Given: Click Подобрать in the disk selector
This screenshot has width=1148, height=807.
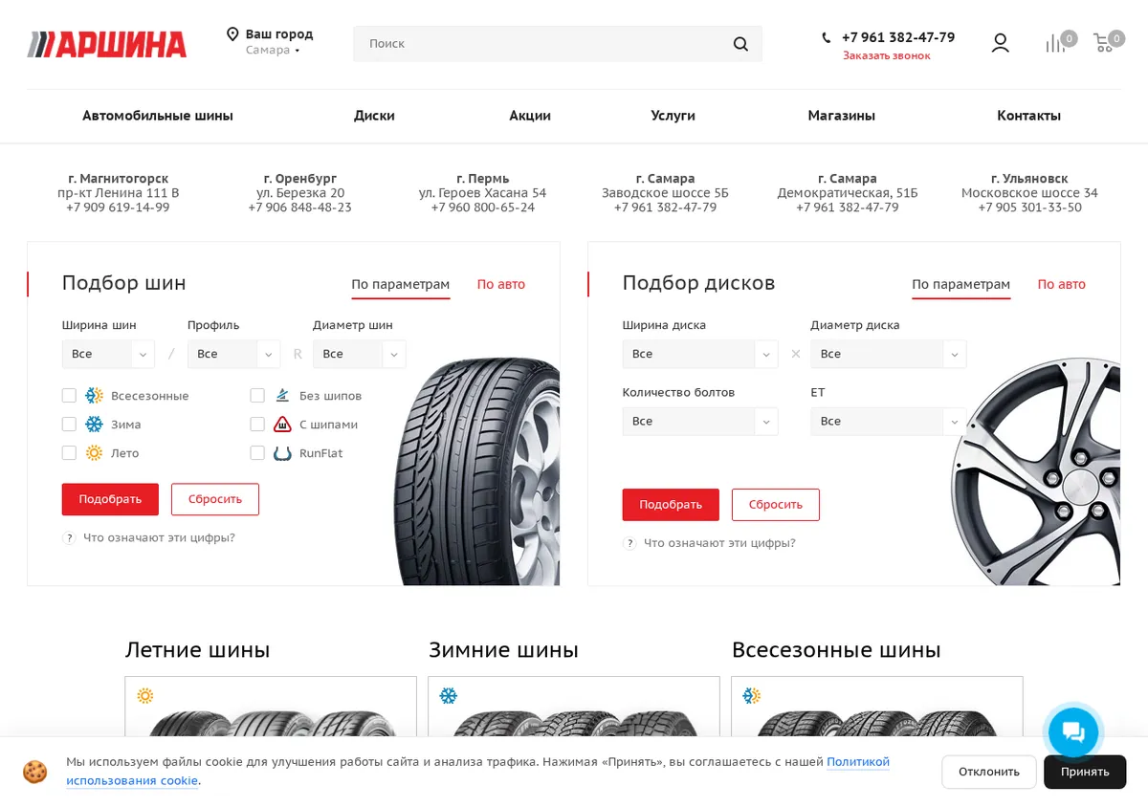Looking at the screenshot, I should [671, 505].
